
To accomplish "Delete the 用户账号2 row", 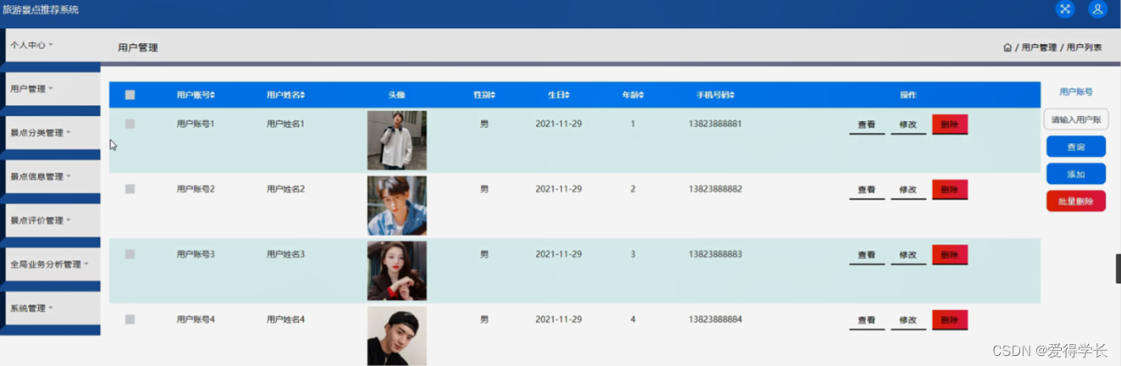I will point(949,190).
